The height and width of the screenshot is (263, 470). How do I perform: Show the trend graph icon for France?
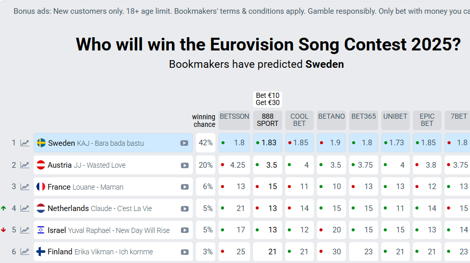[x=24, y=187]
